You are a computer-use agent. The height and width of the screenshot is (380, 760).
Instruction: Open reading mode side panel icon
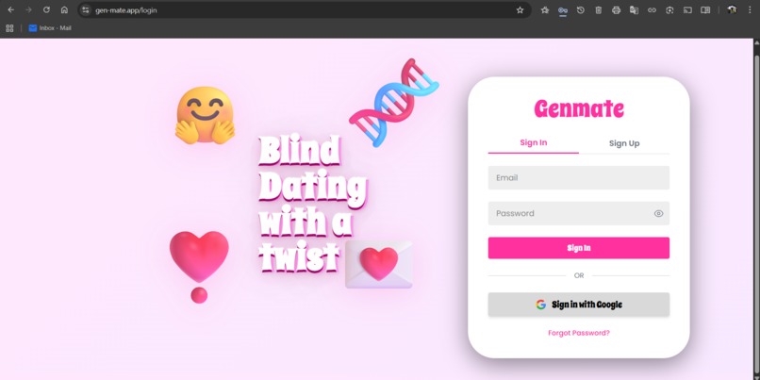click(705, 10)
